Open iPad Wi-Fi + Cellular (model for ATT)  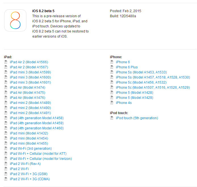[x=38, y=154]
